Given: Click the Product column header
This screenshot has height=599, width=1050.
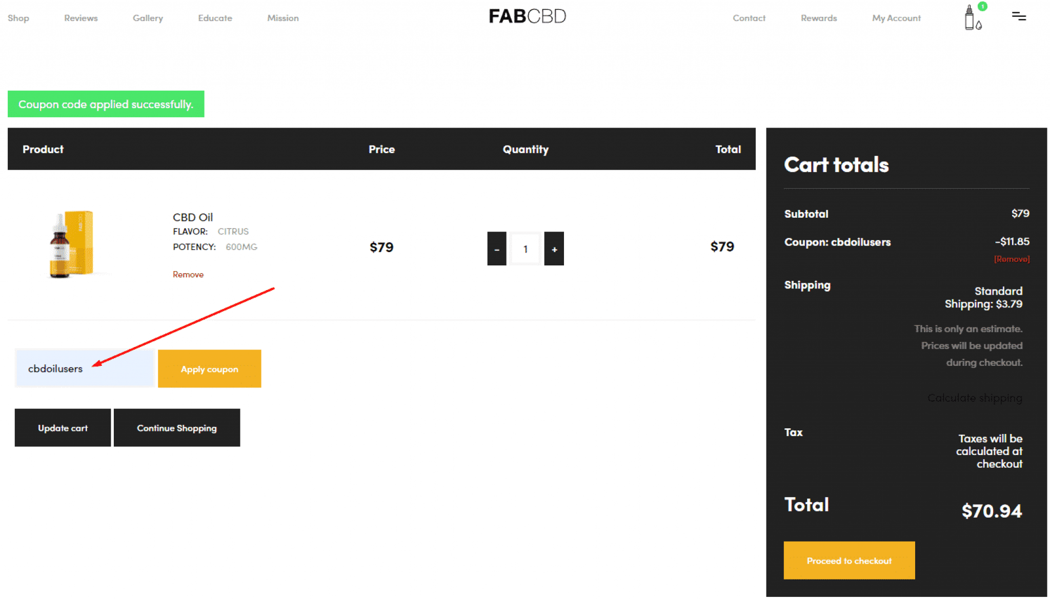Looking at the screenshot, I should click(43, 149).
